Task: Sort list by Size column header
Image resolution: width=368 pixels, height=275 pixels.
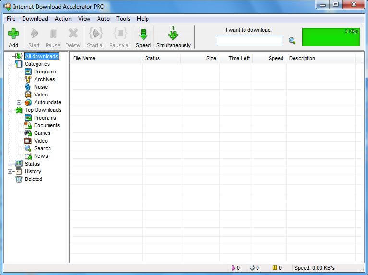Action: pyautogui.click(x=200, y=58)
